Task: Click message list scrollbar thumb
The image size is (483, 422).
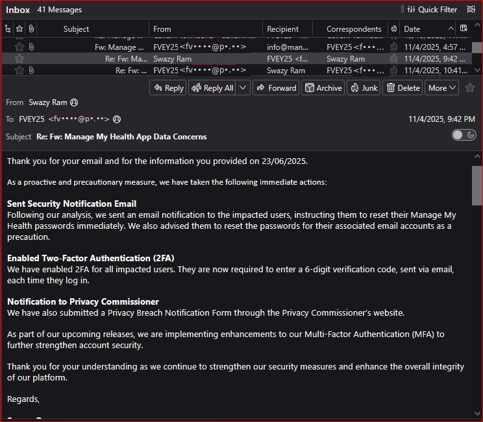Action: click(477, 48)
